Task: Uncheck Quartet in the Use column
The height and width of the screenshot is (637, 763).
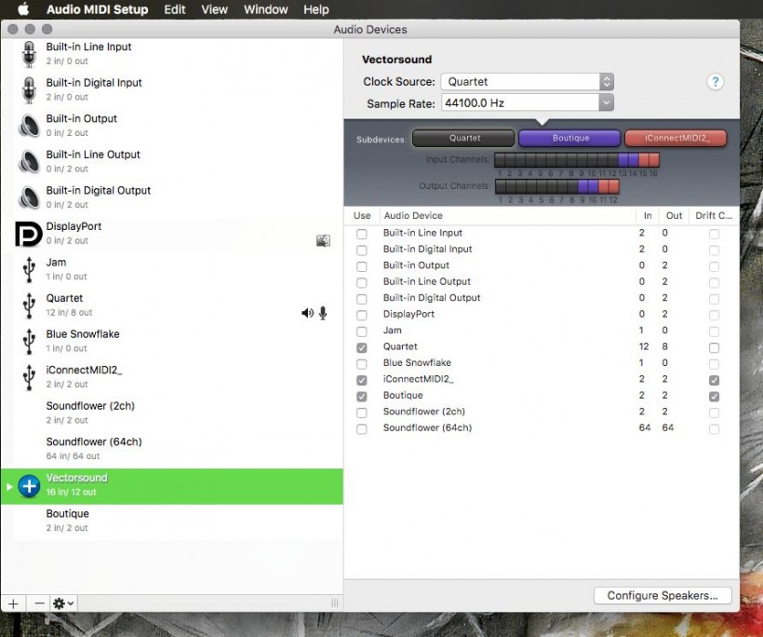Action: 362,347
